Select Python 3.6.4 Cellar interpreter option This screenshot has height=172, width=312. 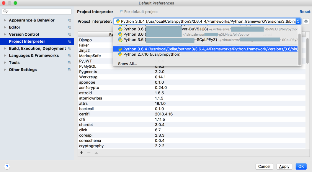pyautogui.click(x=207, y=49)
